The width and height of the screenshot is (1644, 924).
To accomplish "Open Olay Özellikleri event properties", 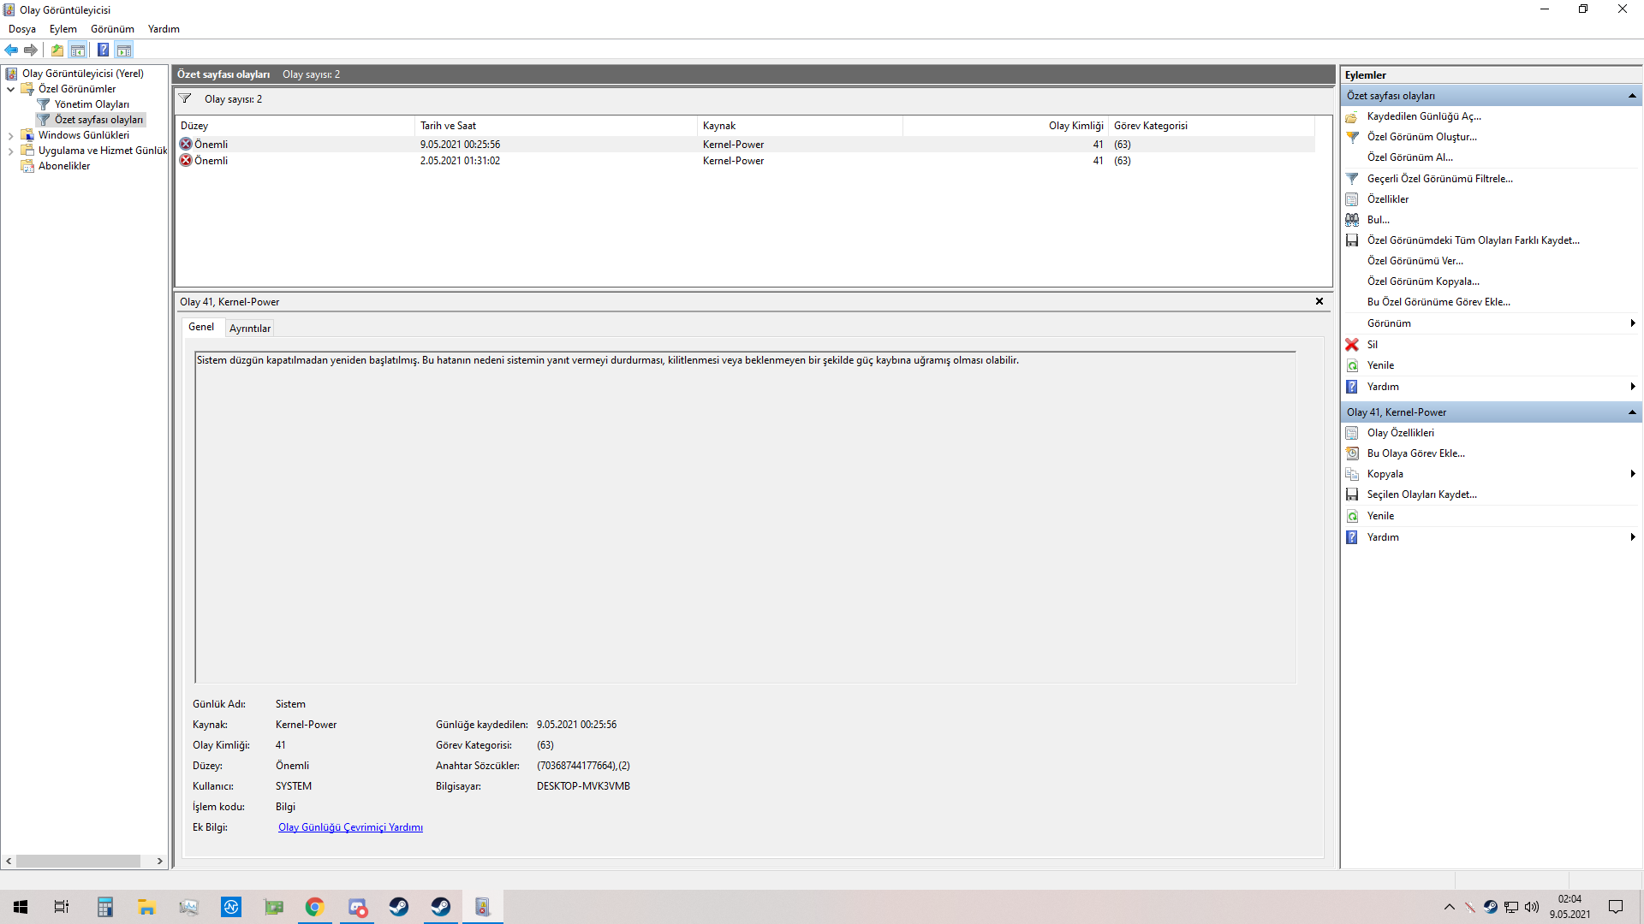I will [x=1400, y=433].
